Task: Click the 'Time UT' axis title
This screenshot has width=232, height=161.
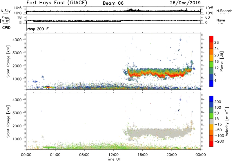Action: [x=113, y=159]
